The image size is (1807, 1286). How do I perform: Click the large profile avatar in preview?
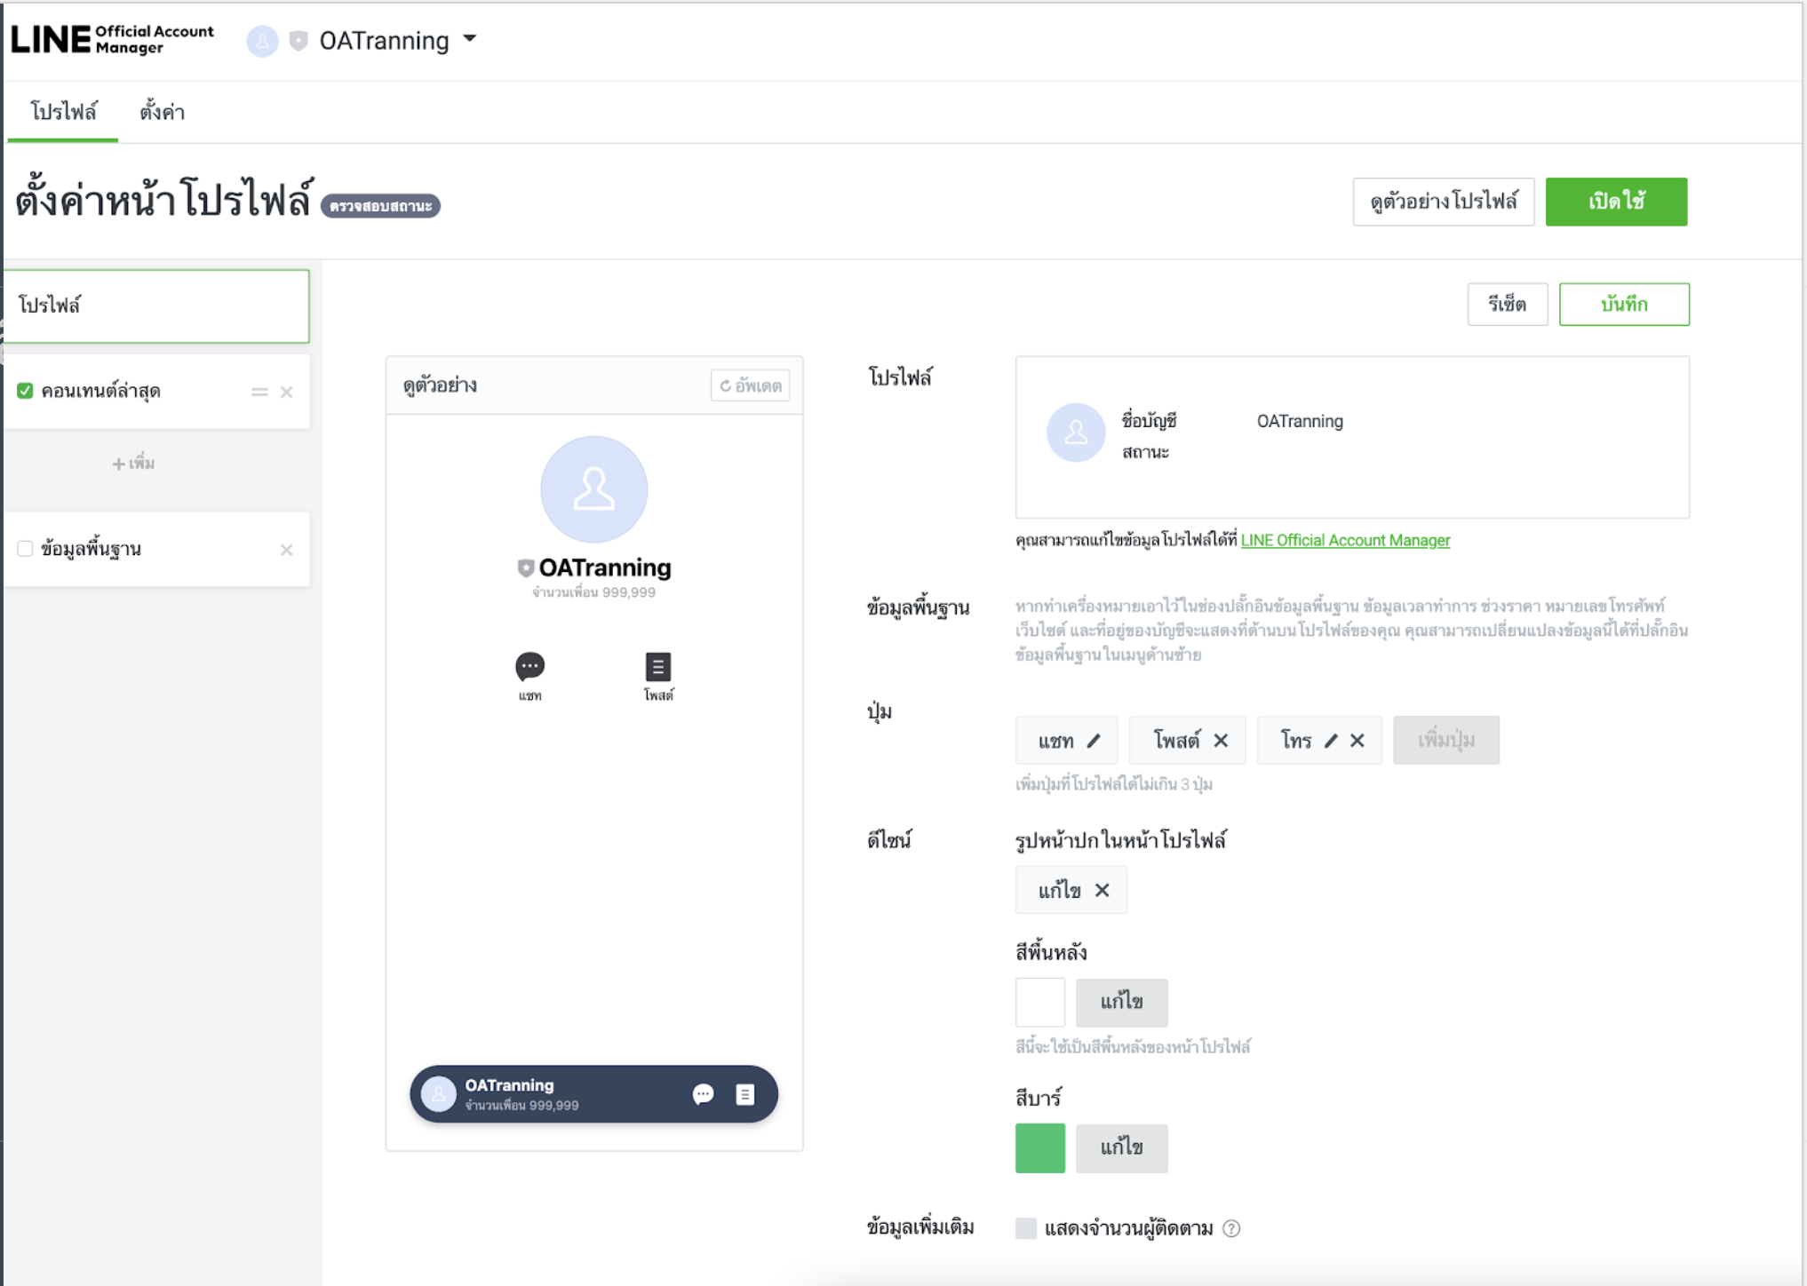pyautogui.click(x=593, y=489)
